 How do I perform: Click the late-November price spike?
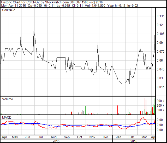98,43
